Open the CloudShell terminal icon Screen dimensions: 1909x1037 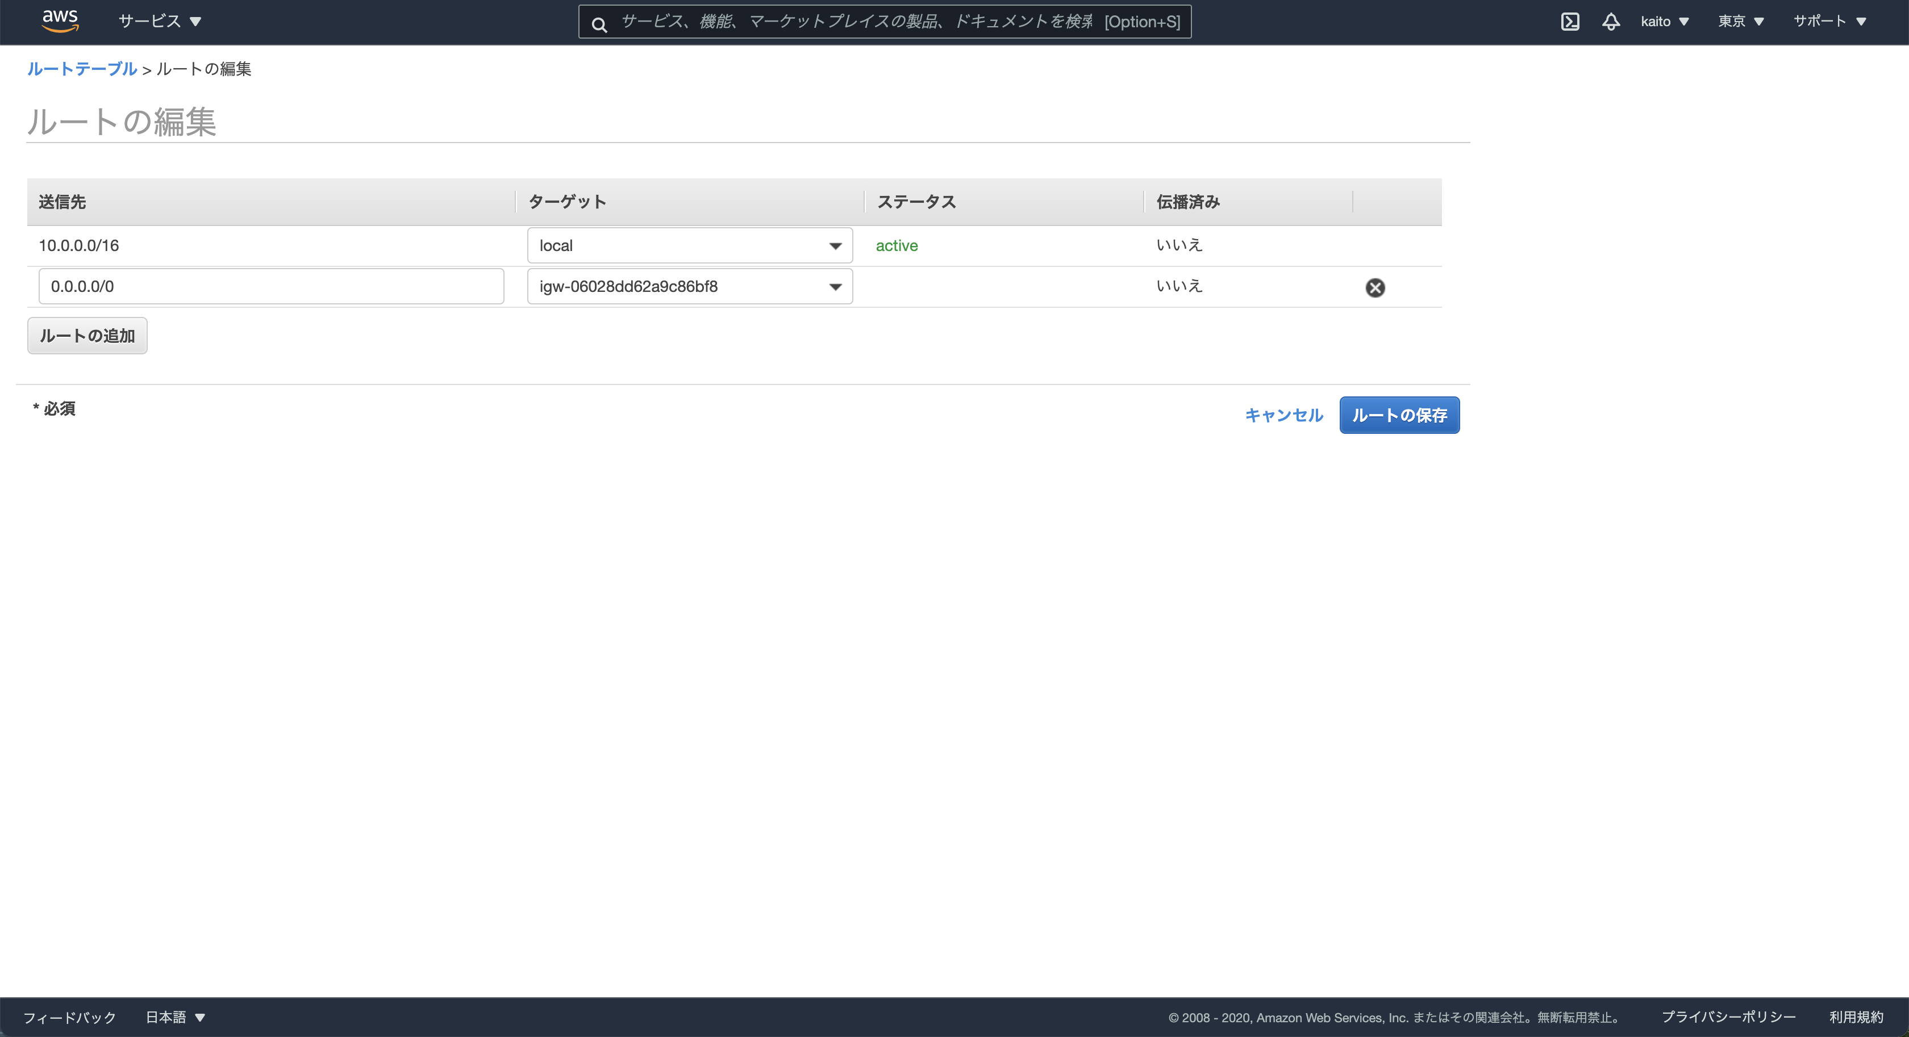(1570, 22)
